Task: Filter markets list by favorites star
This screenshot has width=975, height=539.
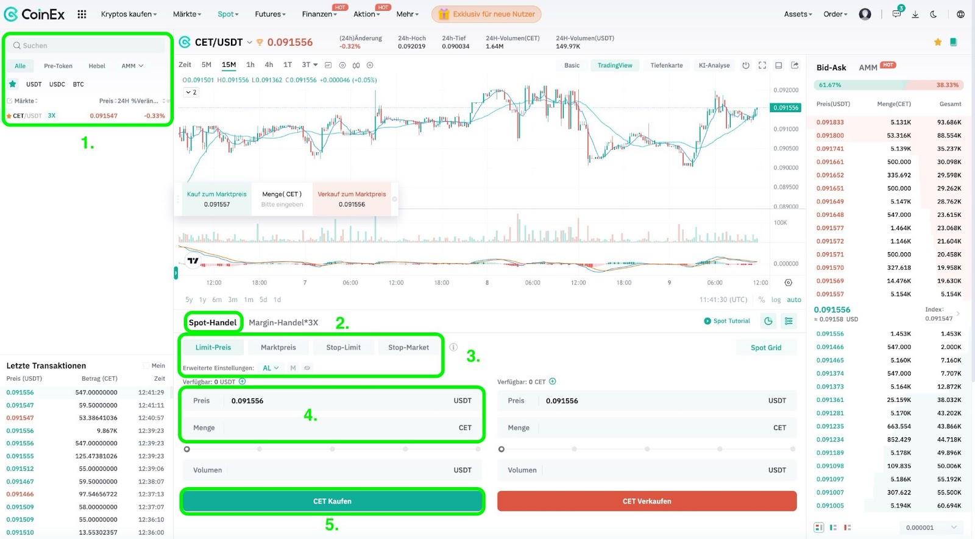Action: coord(12,84)
